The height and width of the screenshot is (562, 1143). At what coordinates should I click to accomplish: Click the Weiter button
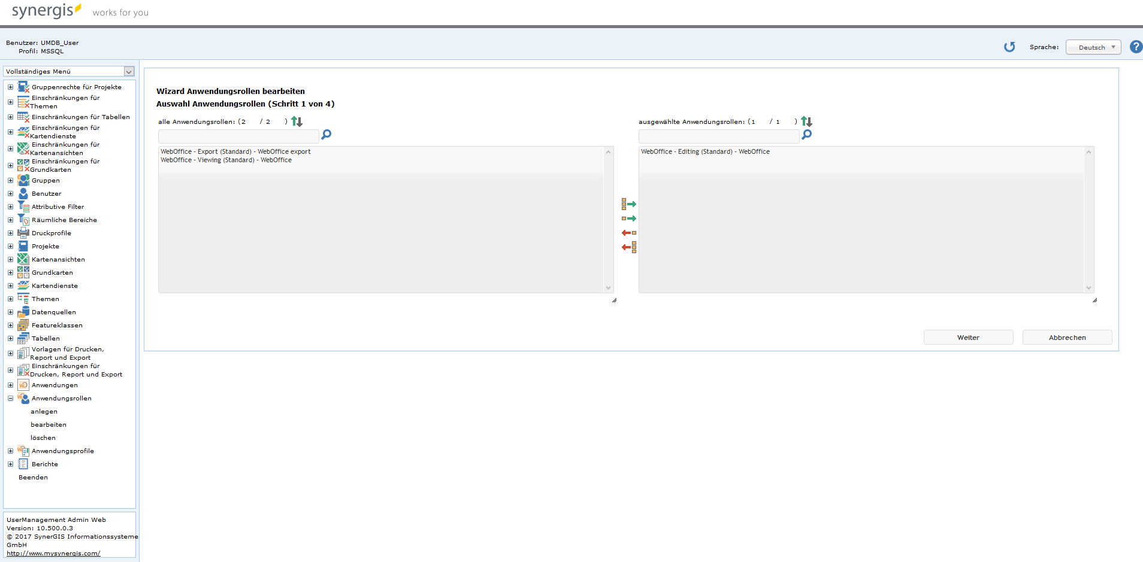pyautogui.click(x=968, y=337)
